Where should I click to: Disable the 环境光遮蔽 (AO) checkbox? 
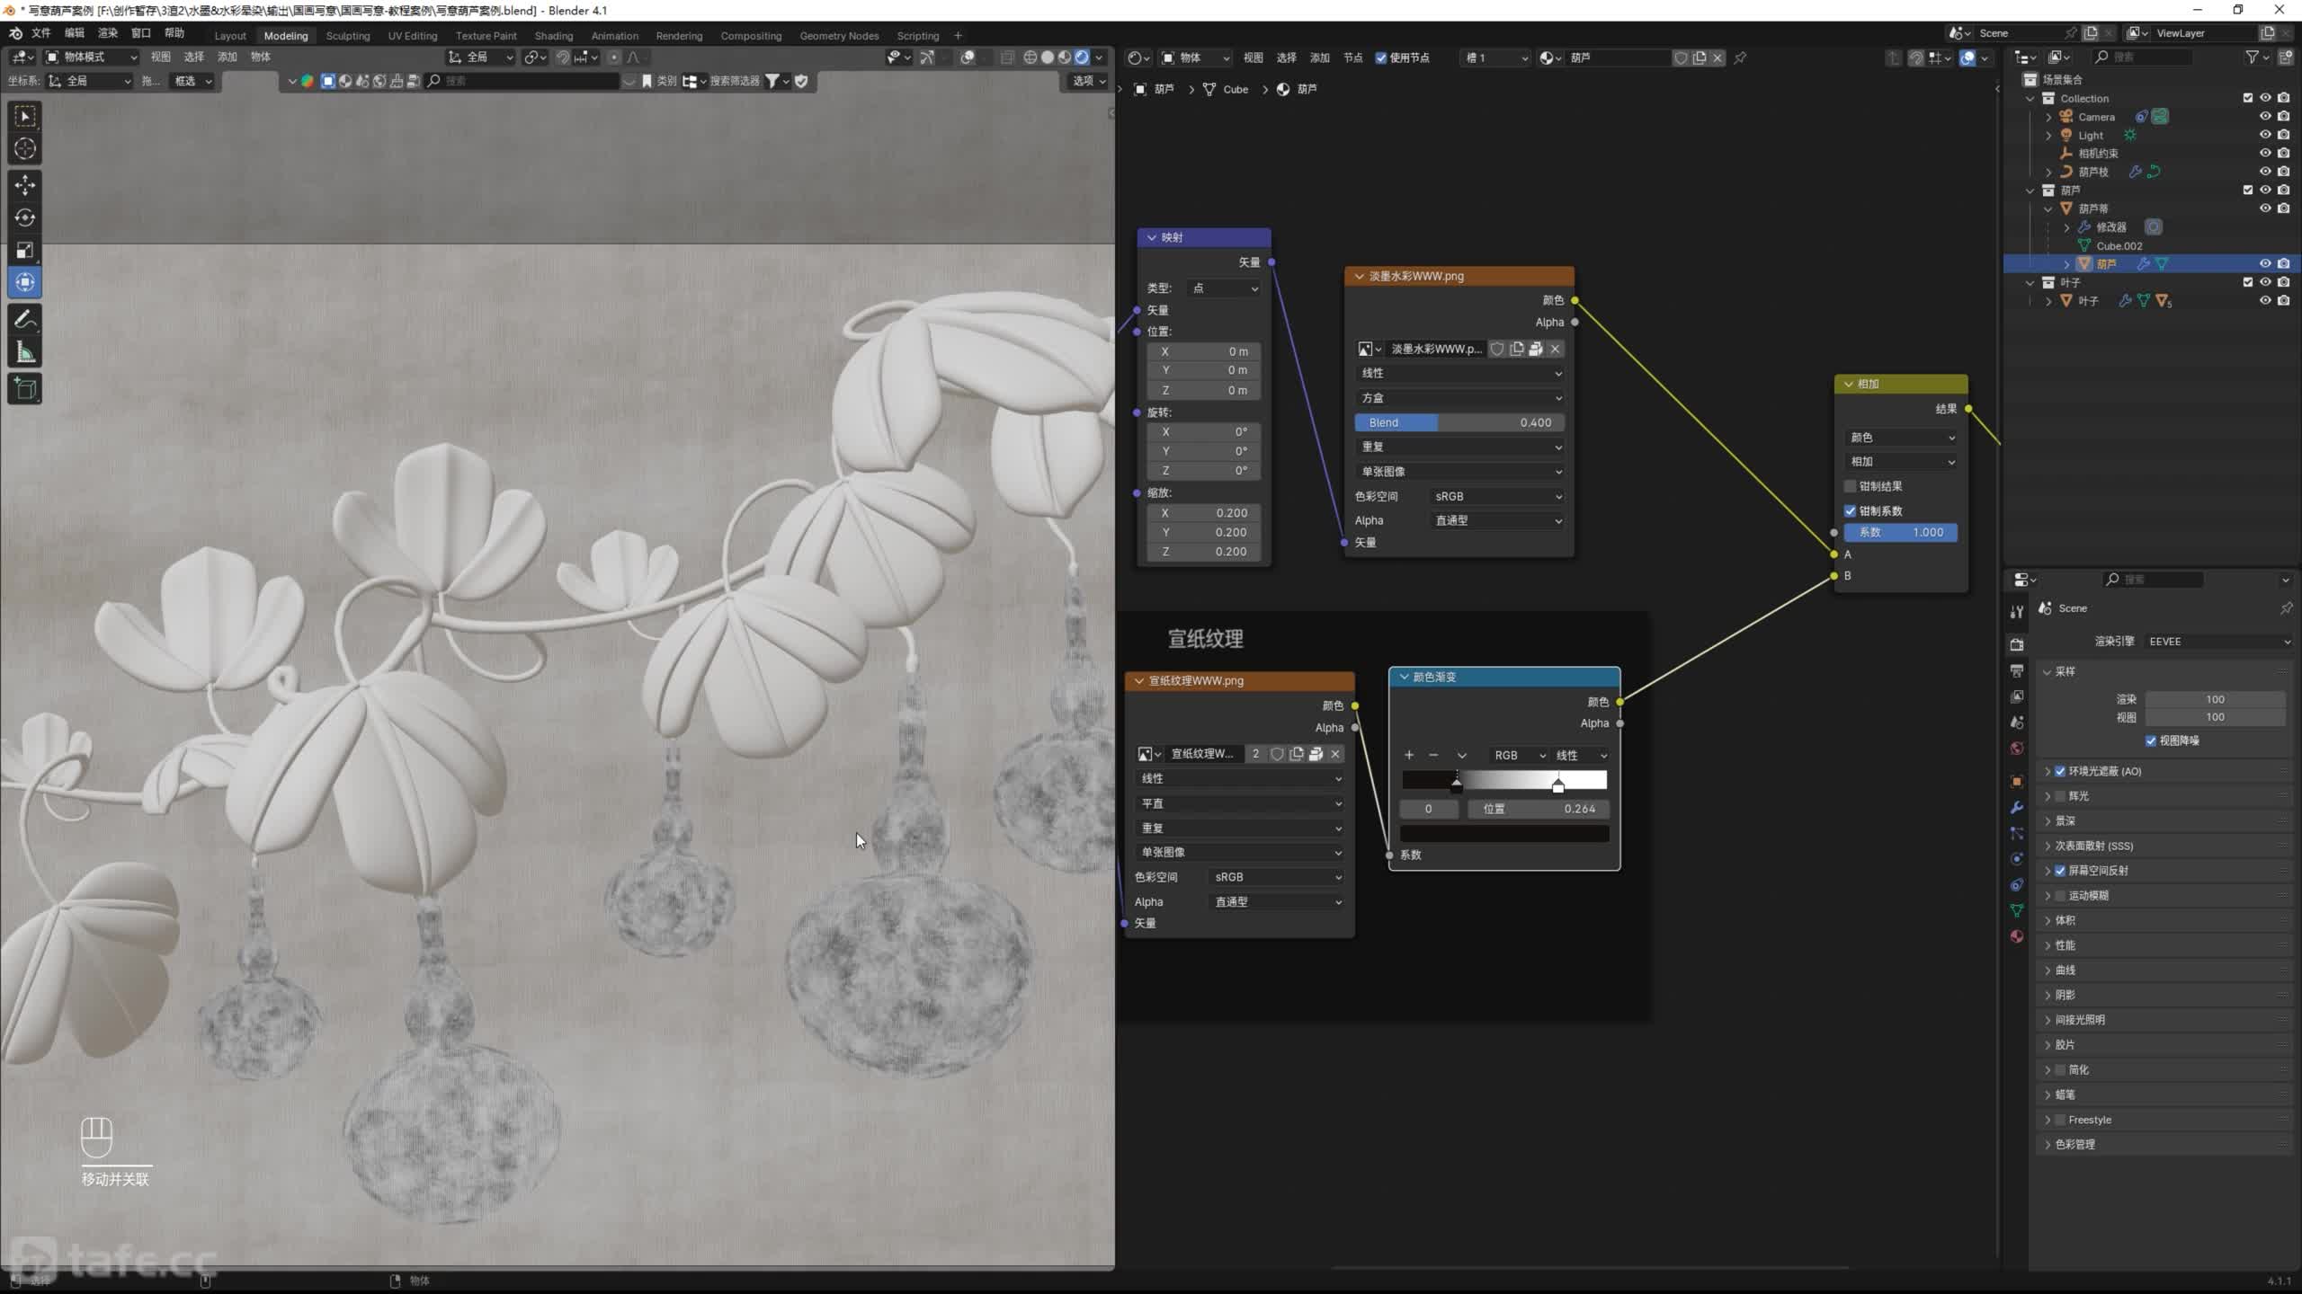(2060, 771)
